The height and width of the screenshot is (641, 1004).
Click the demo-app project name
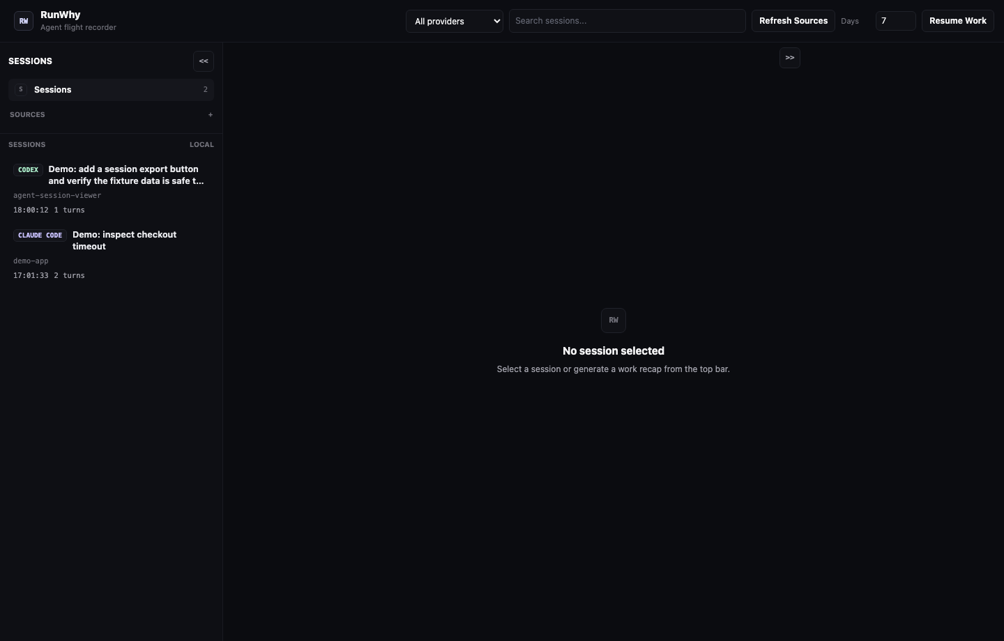click(31, 261)
